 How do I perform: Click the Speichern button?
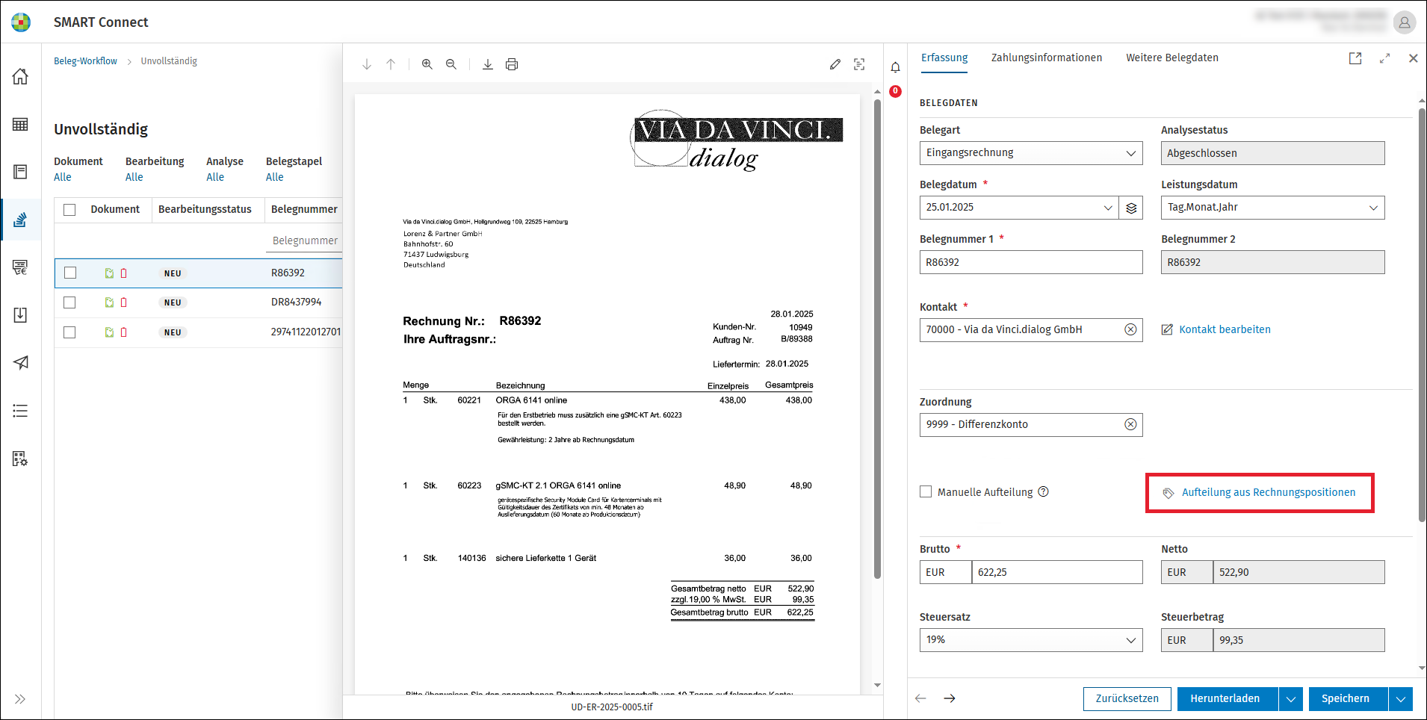pos(1348,699)
